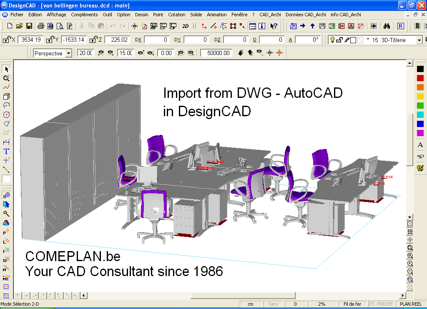
Task: Open the Cotation menu
Action: 177,15
